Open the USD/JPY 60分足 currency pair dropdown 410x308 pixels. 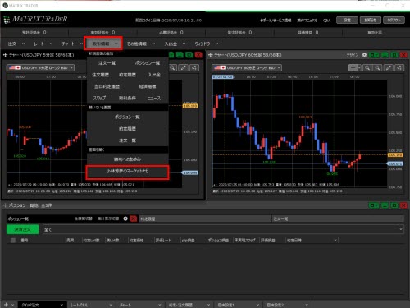247,67
